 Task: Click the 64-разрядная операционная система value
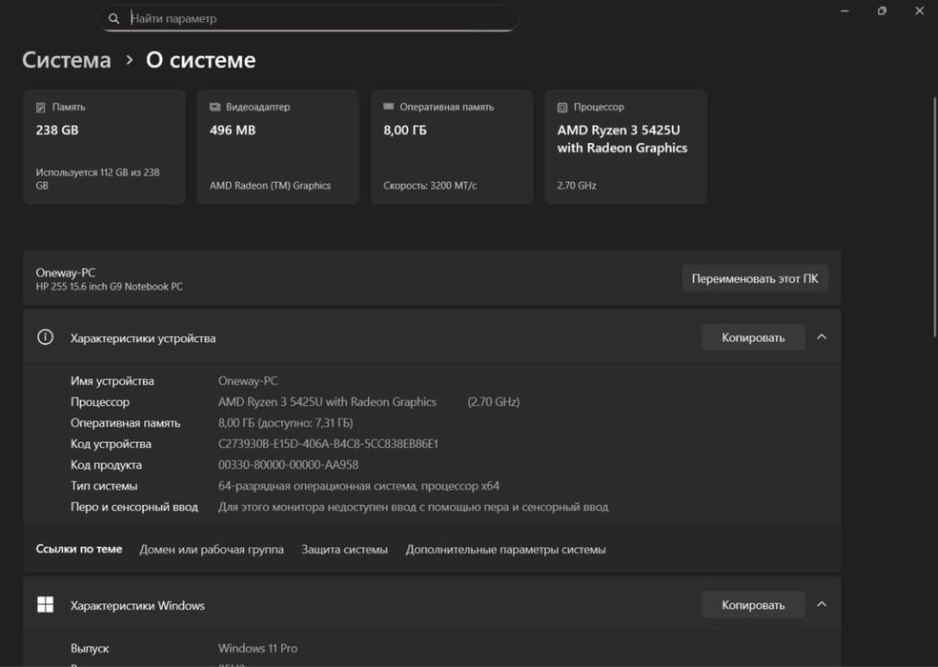(x=359, y=486)
